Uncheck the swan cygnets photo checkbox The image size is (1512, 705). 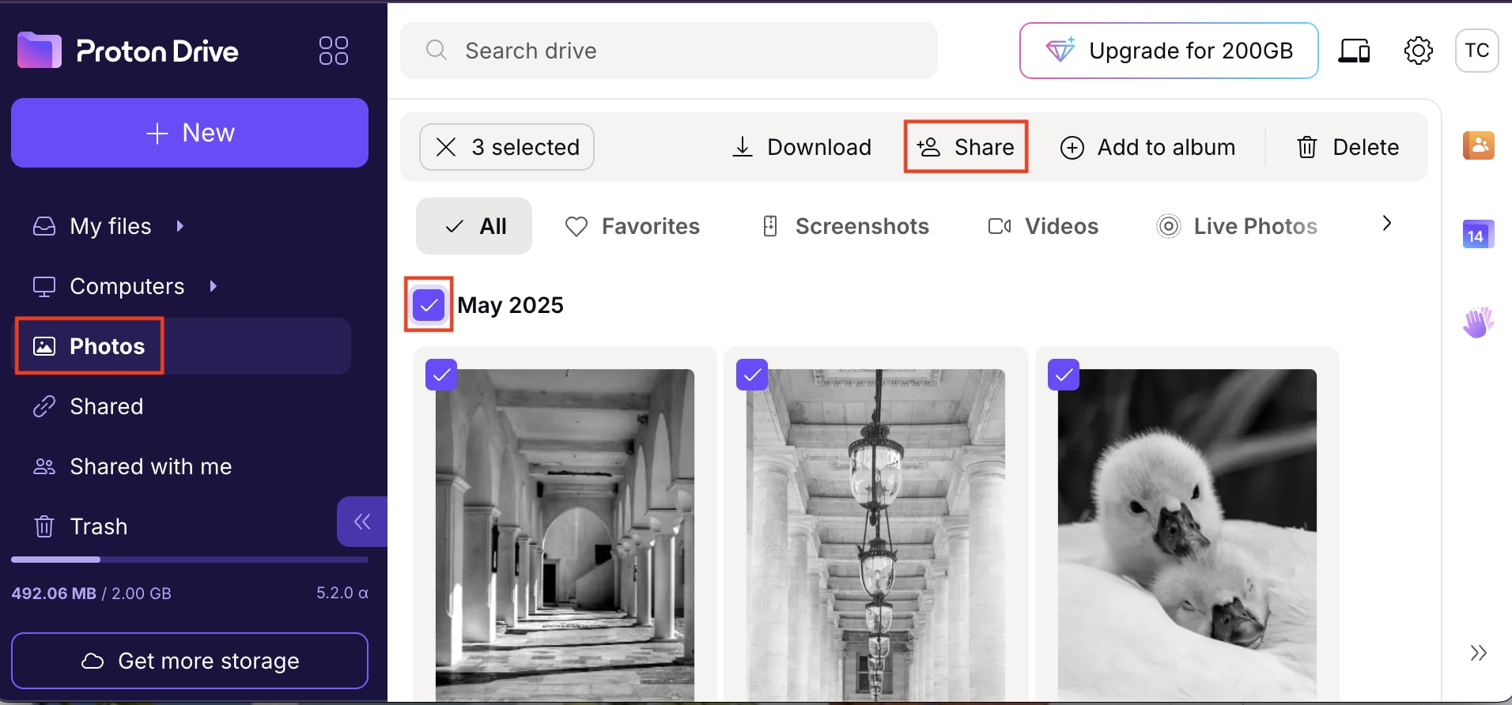point(1064,375)
